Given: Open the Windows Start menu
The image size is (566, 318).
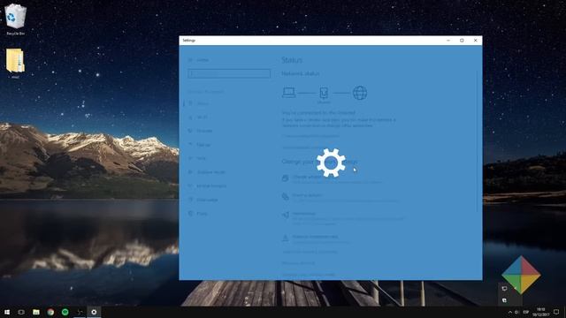Looking at the screenshot, I should pos(6,312).
